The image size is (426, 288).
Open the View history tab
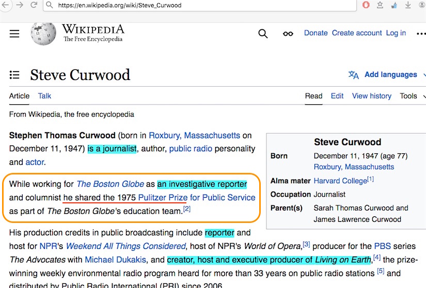(x=371, y=96)
